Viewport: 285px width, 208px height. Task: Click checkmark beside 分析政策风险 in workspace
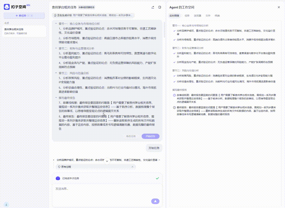point(174,76)
